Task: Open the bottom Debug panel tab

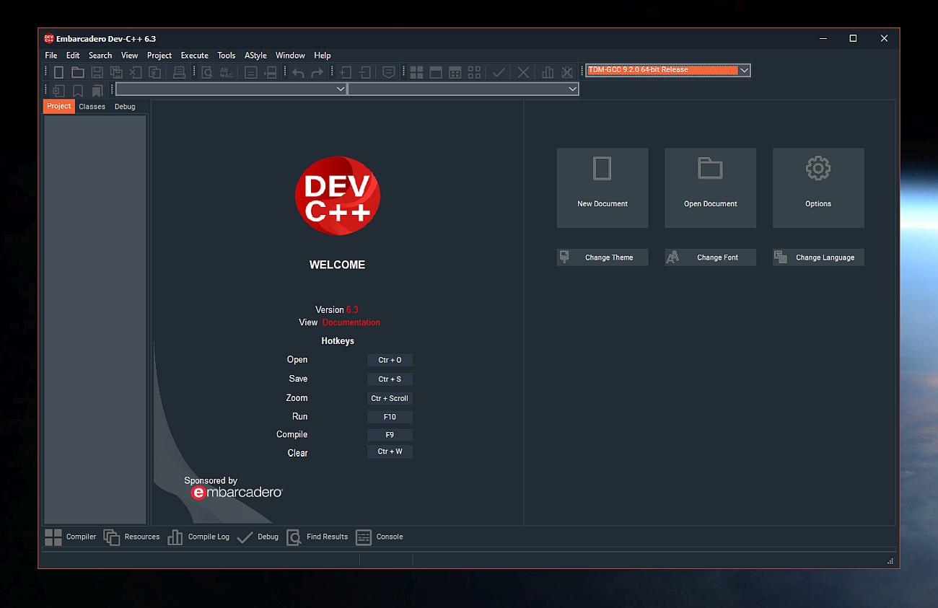Action: coord(258,537)
